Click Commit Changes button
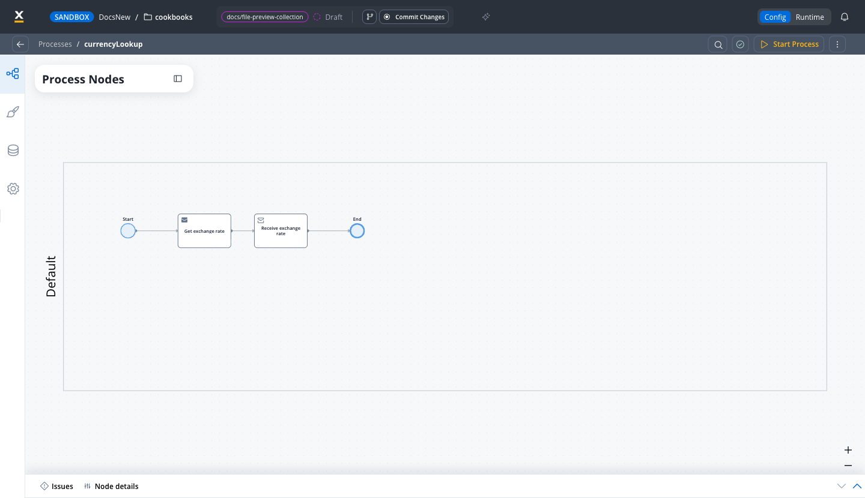The height and width of the screenshot is (498, 865). pos(414,17)
